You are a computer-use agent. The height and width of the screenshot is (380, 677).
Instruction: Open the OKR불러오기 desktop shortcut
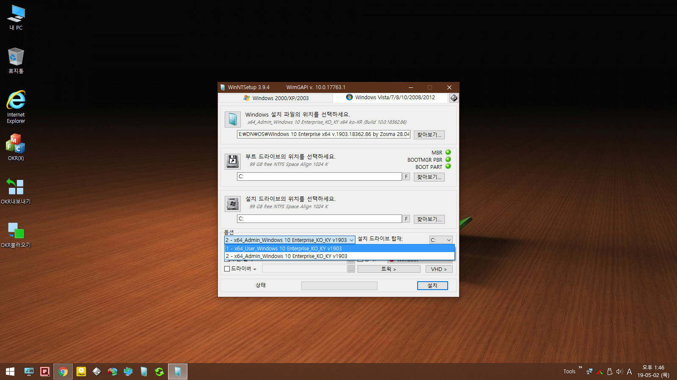coord(16,235)
